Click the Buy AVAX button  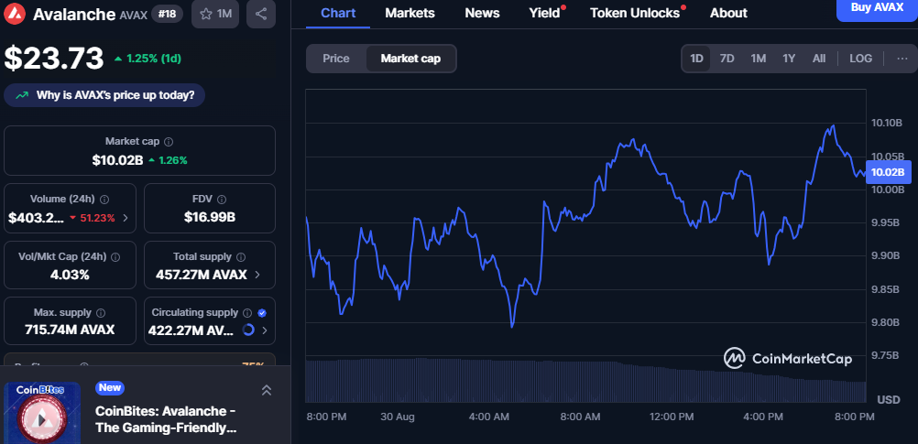coord(877,9)
